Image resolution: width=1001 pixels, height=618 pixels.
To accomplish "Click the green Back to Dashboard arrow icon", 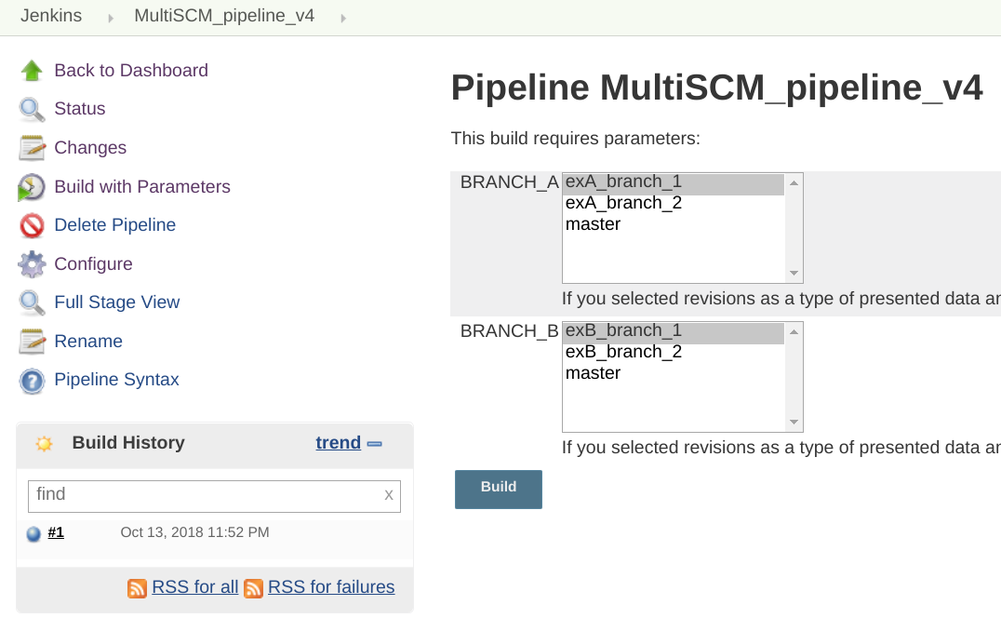I will (x=32, y=71).
